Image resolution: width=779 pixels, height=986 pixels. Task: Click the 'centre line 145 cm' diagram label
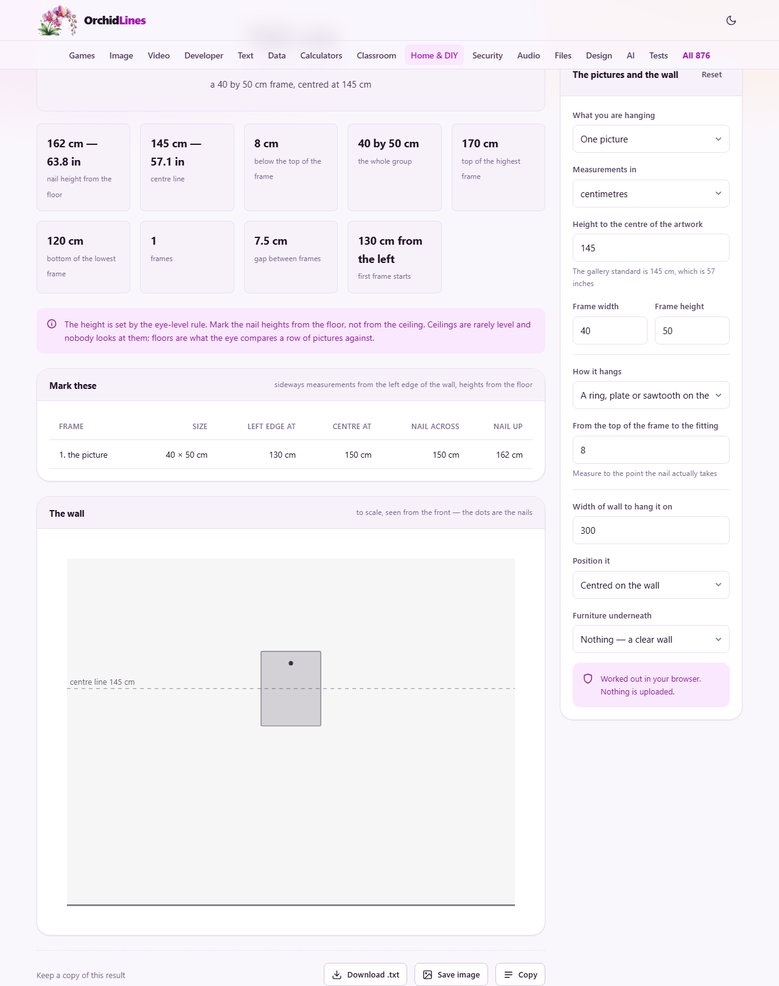click(102, 682)
